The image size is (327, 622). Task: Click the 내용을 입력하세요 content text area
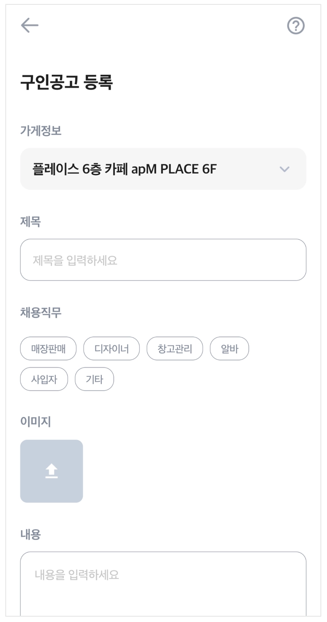tap(163, 581)
